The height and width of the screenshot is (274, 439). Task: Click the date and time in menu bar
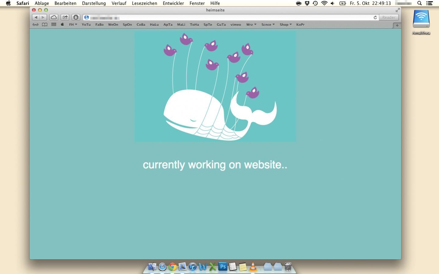tap(370, 3)
